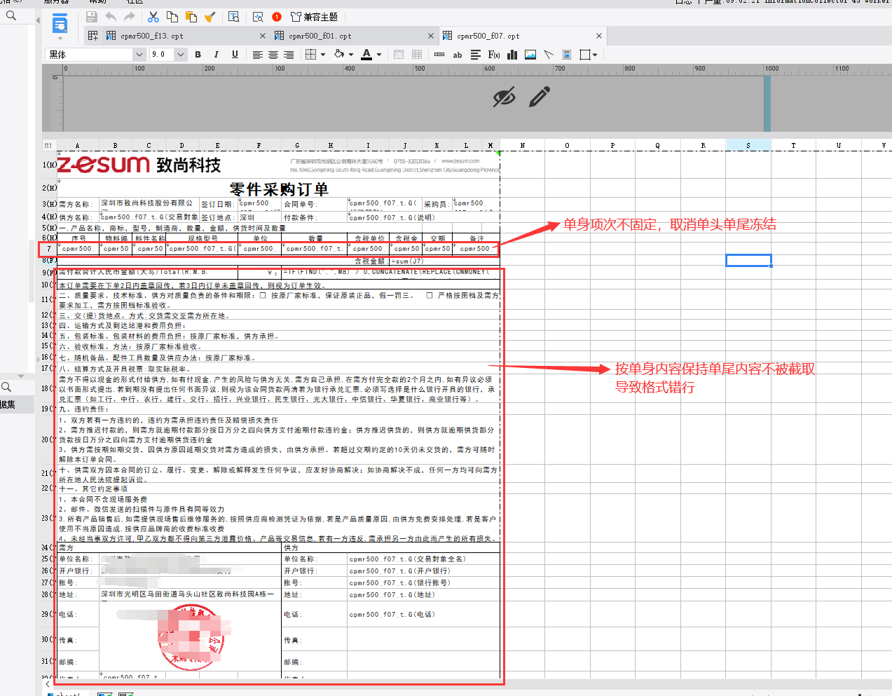
Task: Click the font color A swatch
Action: (x=366, y=54)
